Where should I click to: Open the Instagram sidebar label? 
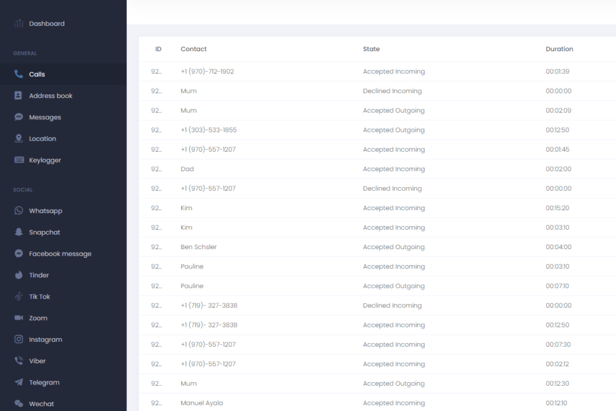(x=46, y=339)
